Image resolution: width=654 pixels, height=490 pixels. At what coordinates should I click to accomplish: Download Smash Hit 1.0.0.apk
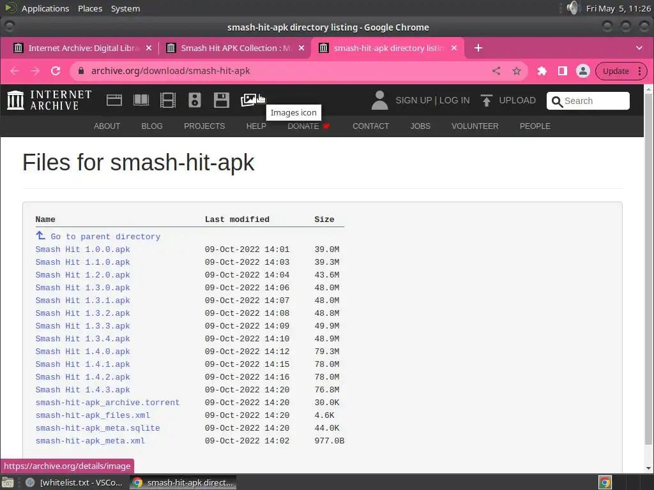(82, 249)
